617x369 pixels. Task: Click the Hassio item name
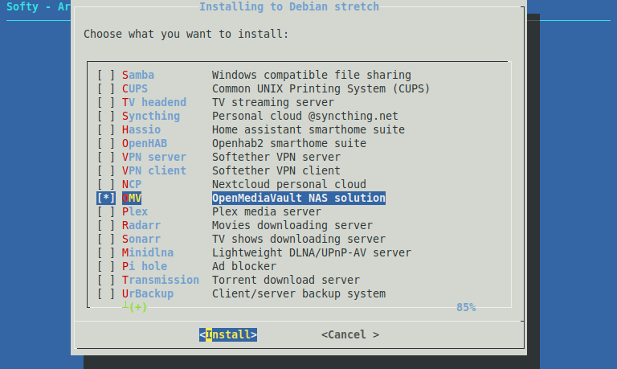click(x=141, y=129)
